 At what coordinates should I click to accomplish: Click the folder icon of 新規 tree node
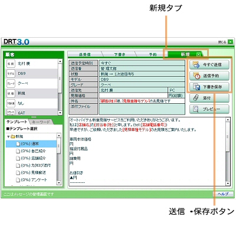(x=13, y=136)
